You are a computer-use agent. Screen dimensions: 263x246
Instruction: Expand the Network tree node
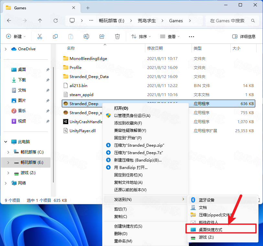coord(6,183)
